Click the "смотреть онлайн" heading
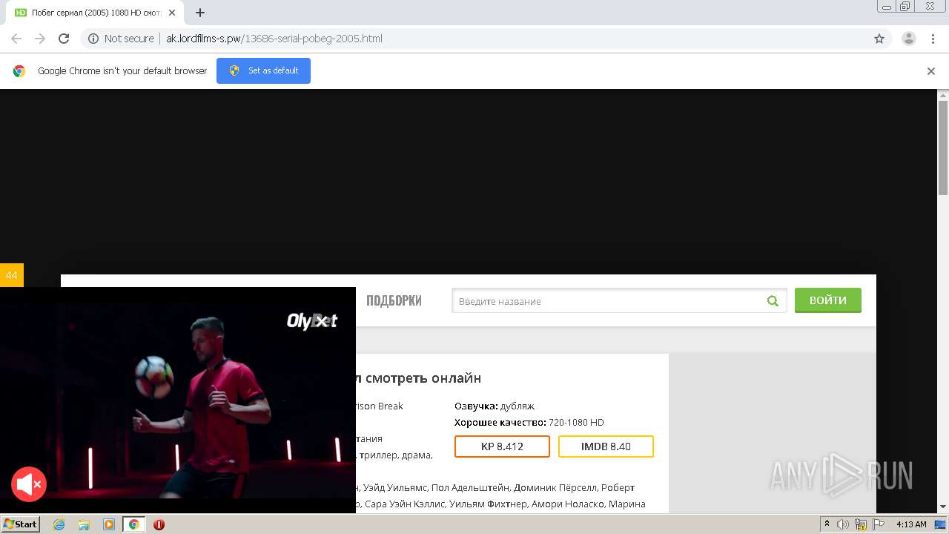Viewport: 949px width, 534px height. coord(423,378)
